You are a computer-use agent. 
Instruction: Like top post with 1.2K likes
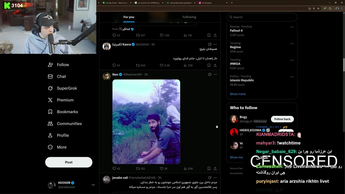pyautogui.click(x=164, y=35)
